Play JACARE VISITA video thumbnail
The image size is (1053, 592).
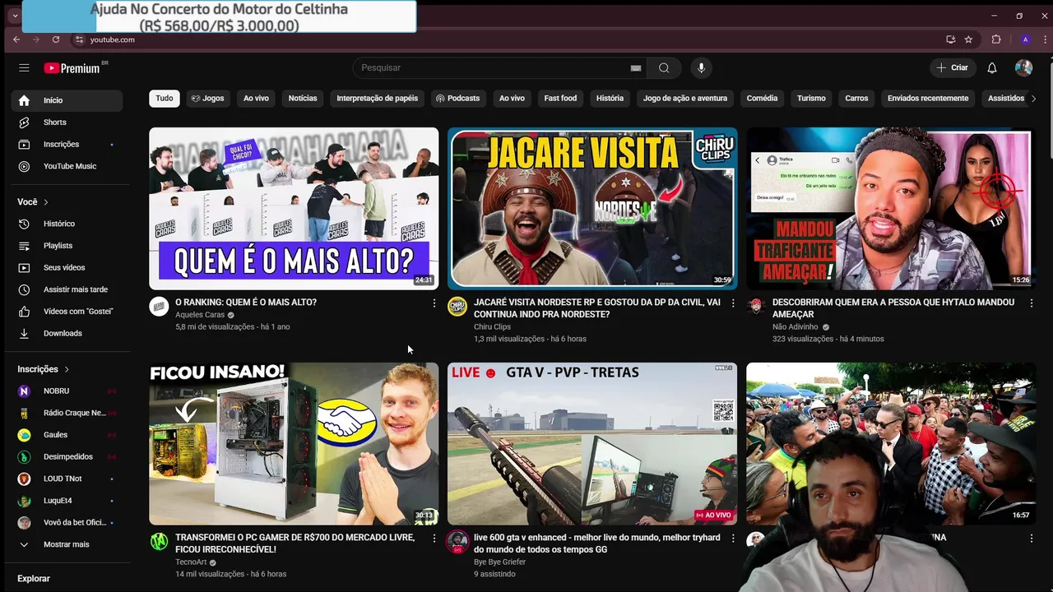click(x=592, y=208)
